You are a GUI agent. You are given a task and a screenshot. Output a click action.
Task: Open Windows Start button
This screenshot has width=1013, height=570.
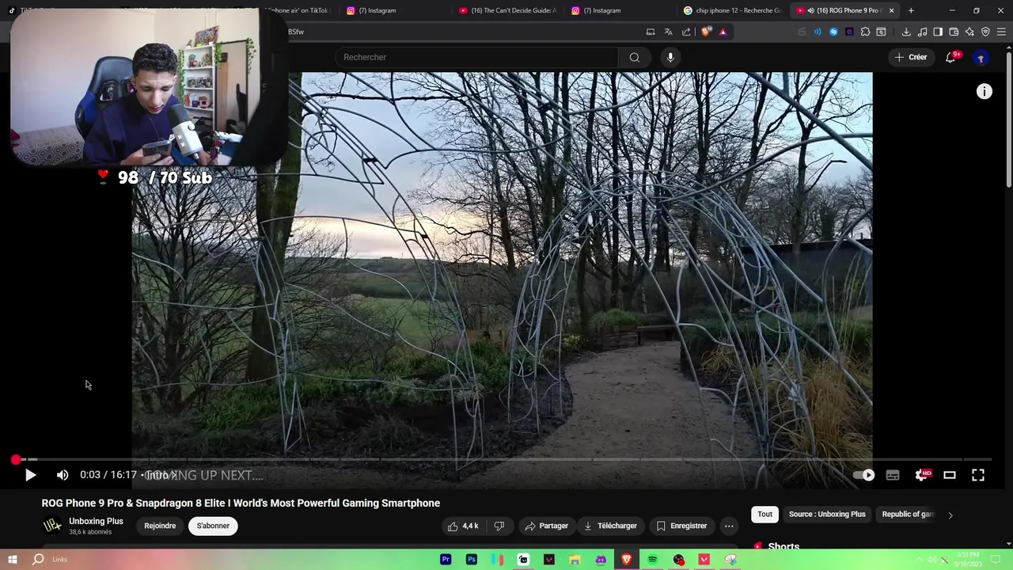12,560
